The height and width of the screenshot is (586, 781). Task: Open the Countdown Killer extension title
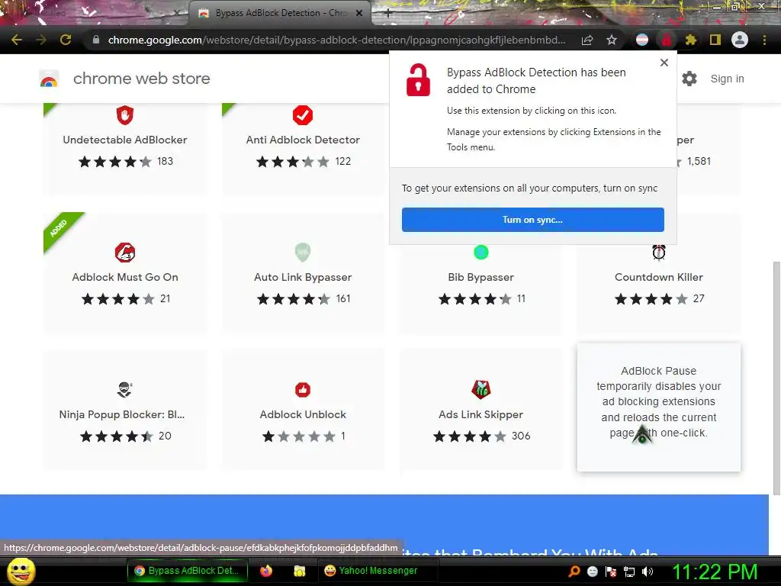click(x=659, y=277)
